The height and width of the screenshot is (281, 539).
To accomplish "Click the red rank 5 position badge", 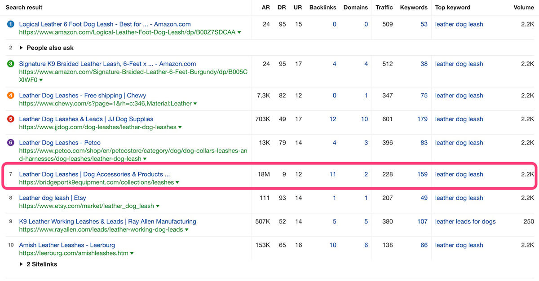I will [x=11, y=119].
